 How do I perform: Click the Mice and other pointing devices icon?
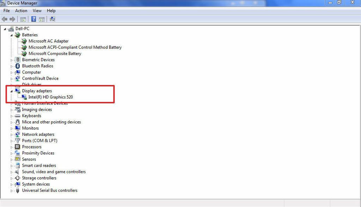pyautogui.click(x=18, y=122)
